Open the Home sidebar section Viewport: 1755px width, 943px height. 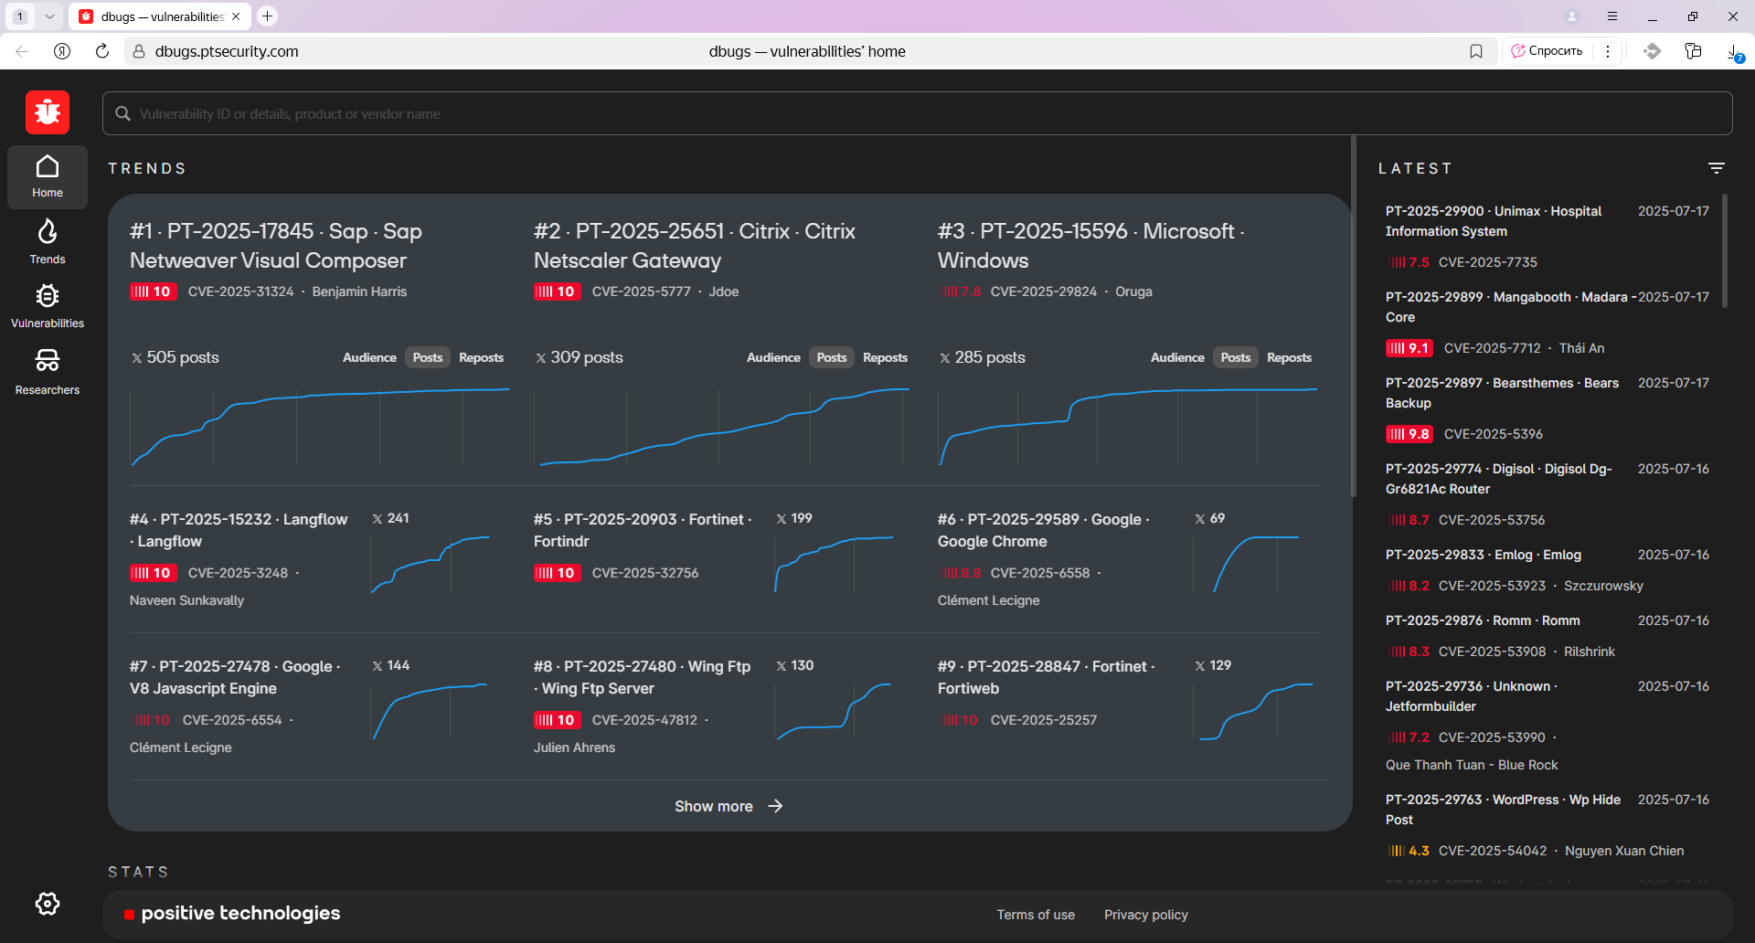click(x=48, y=177)
